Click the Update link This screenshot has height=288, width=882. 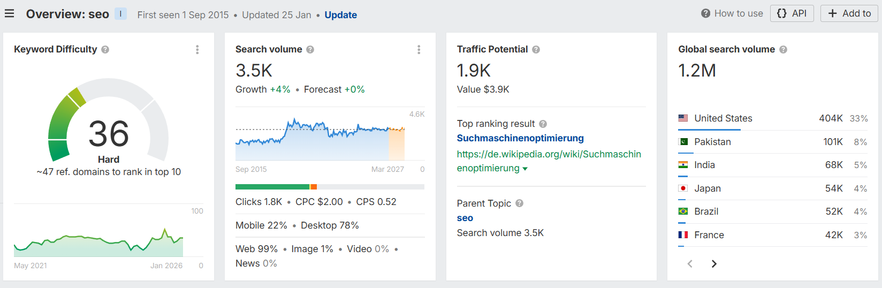coord(340,15)
